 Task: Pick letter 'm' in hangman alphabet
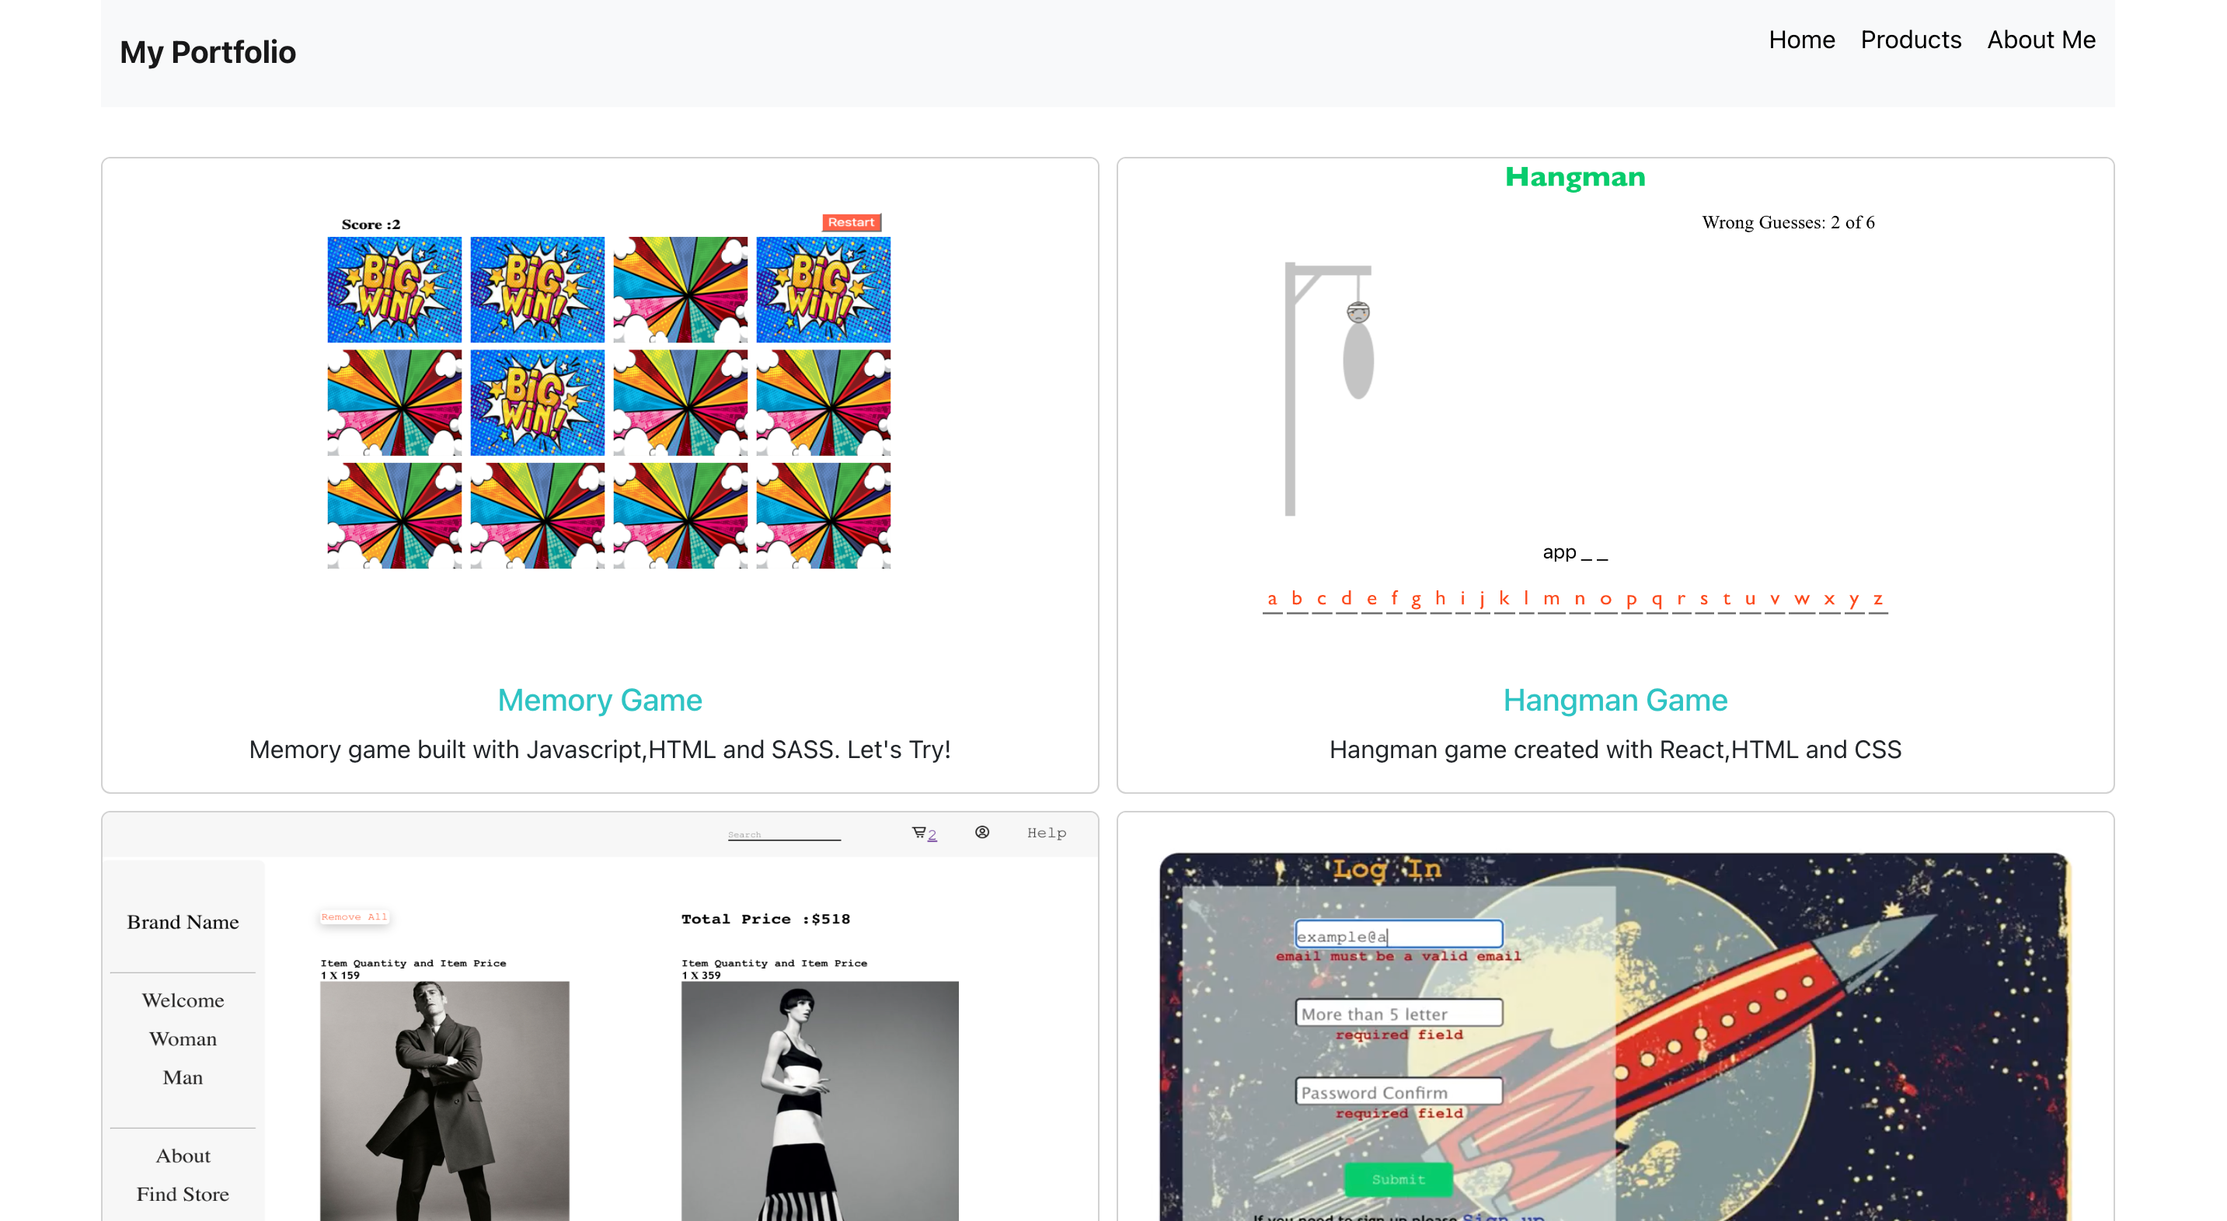click(1551, 598)
